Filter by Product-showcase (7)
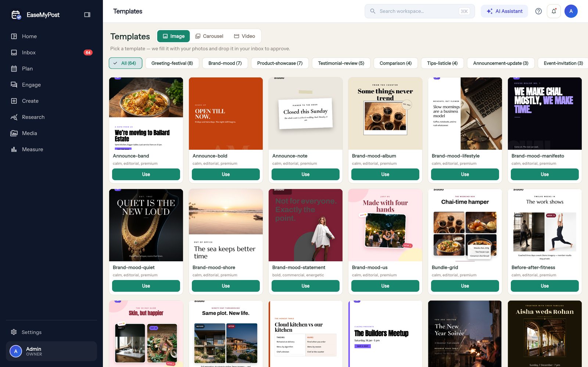Image resolution: width=588 pixels, height=367 pixels. 280,63
